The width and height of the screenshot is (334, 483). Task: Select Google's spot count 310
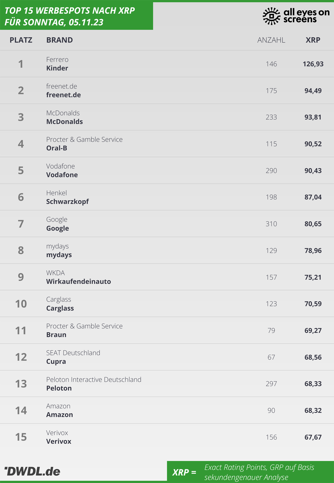271,224
